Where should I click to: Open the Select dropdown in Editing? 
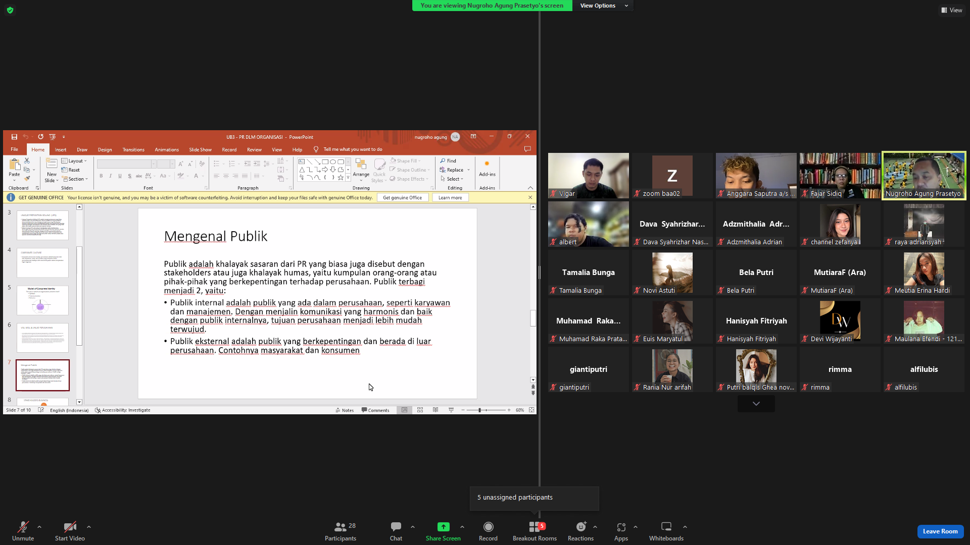[x=452, y=179]
